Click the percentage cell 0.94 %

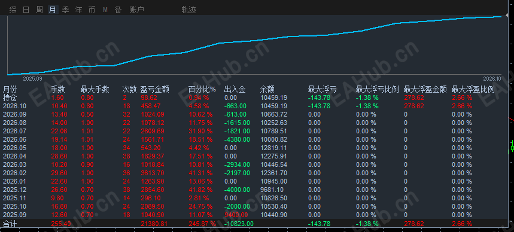198,97
